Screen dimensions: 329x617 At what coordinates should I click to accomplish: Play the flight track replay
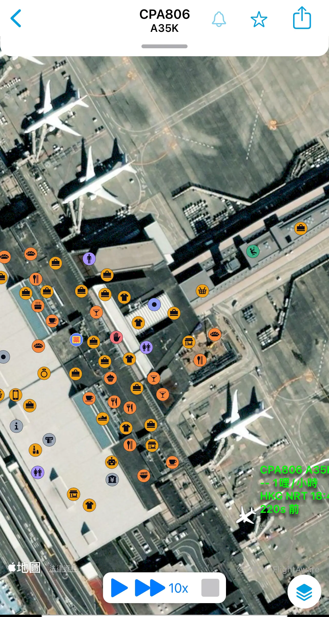[x=119, y=587]
